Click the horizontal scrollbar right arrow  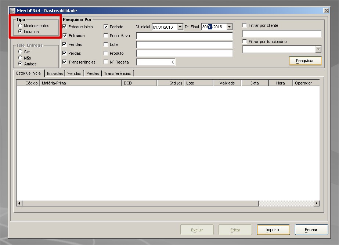[x=317, y=203]
